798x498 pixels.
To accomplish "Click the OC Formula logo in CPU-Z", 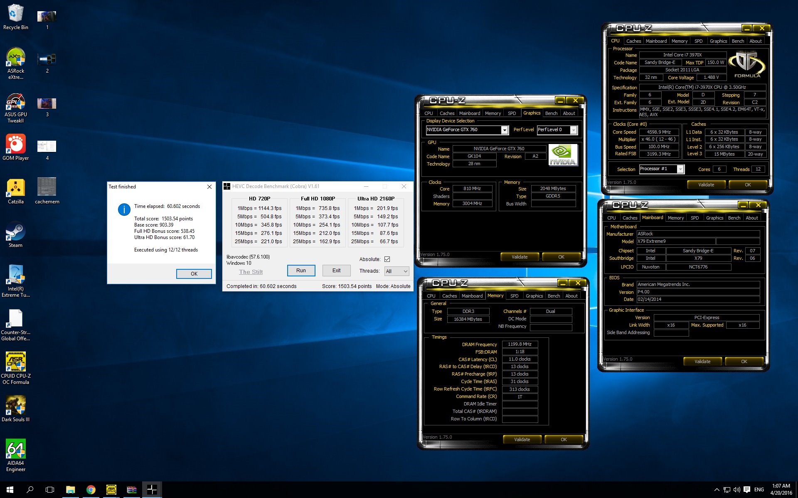I will point(747,65).
